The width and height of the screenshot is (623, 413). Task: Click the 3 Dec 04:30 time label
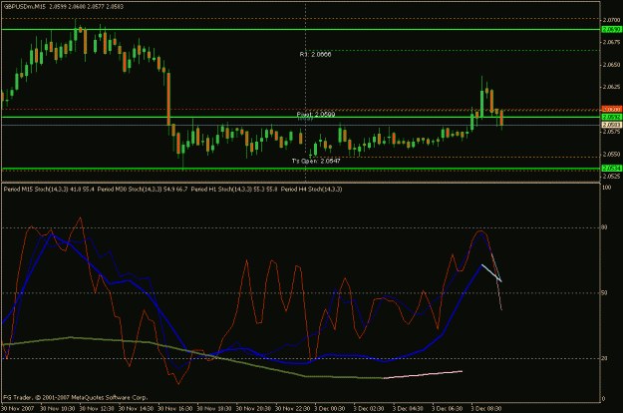tap(409, 409)
